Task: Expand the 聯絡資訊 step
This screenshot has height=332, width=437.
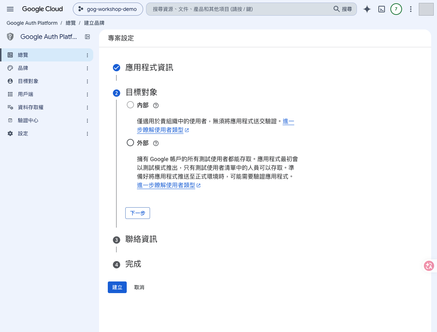Action: pos(141,239)
